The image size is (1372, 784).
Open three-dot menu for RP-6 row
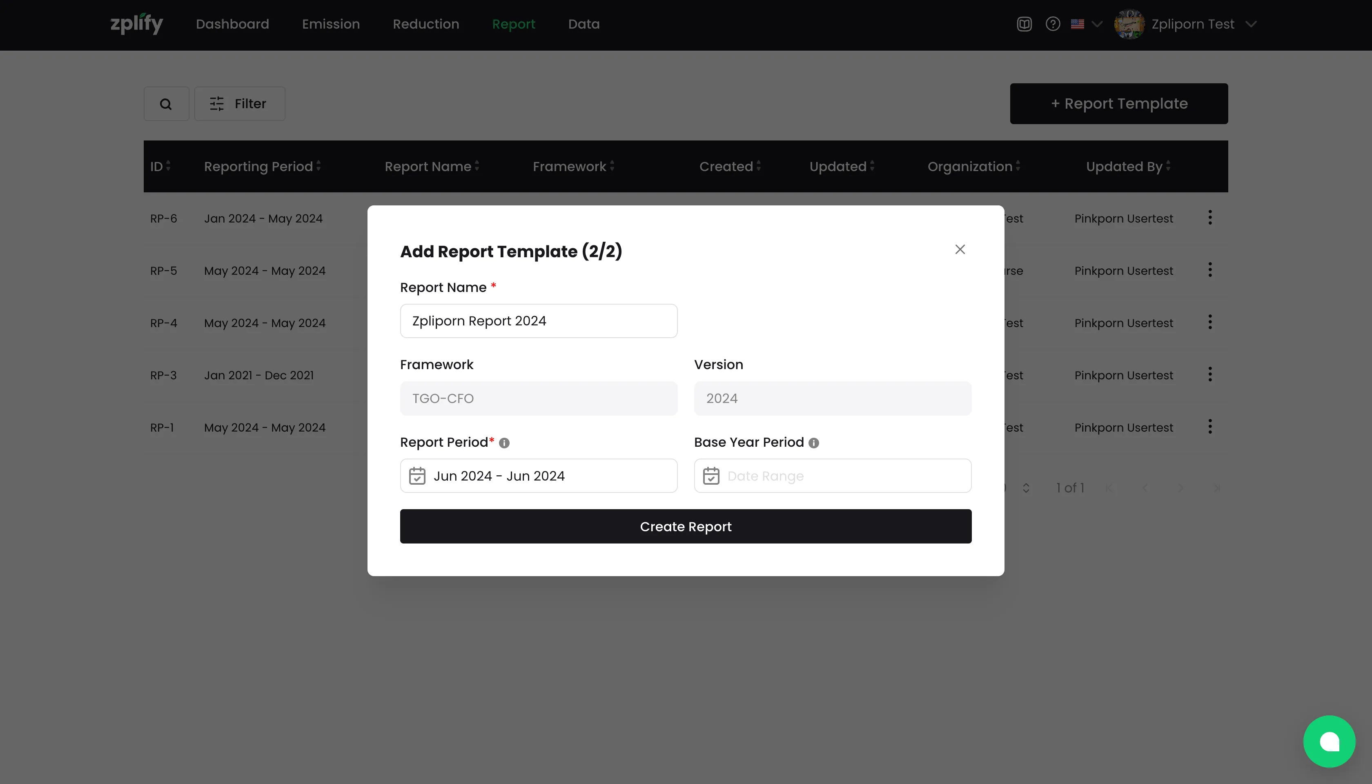tap(1210, 218)
